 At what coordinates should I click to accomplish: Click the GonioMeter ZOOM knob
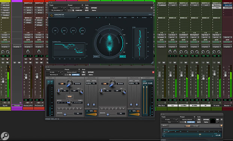82,30
